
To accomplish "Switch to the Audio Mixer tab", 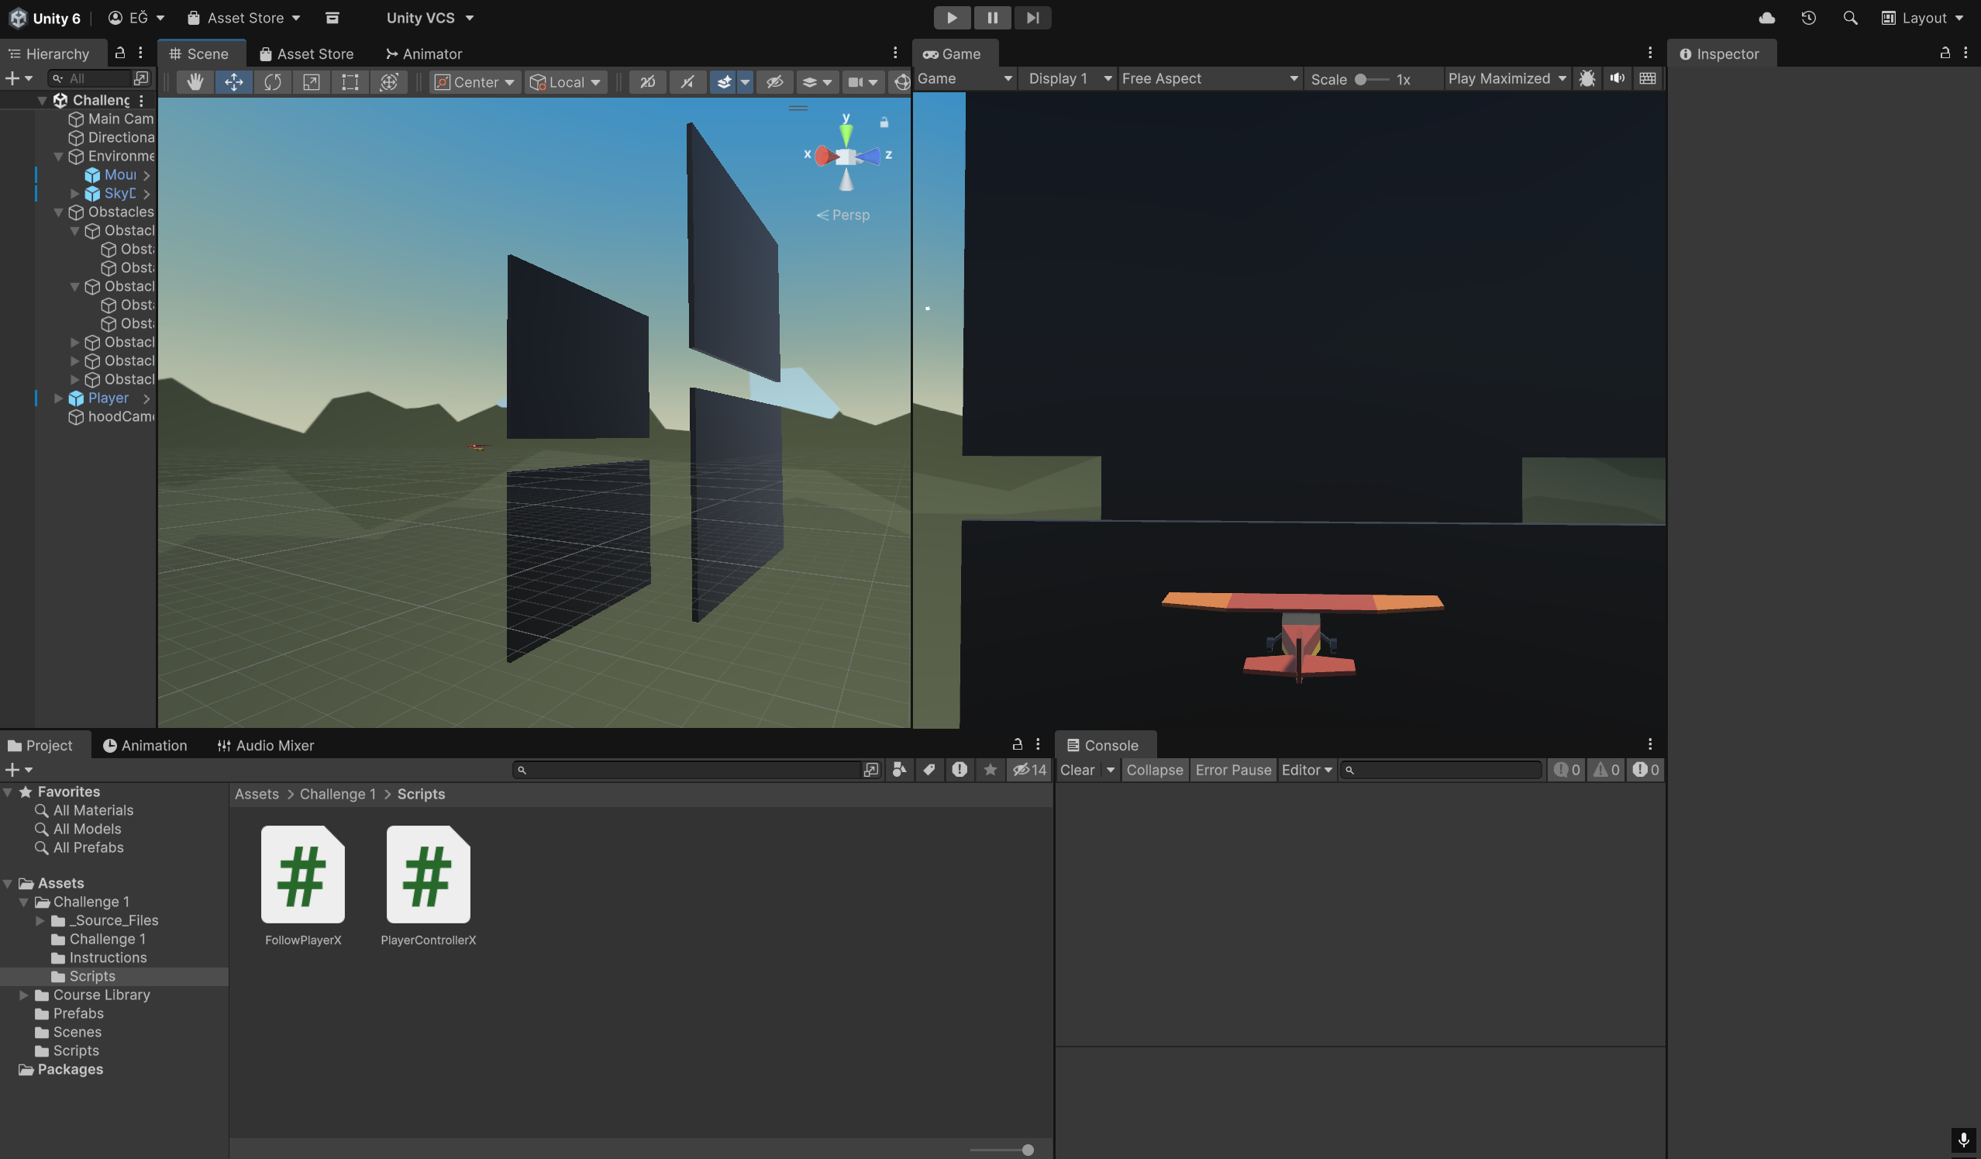I will 266,746.
